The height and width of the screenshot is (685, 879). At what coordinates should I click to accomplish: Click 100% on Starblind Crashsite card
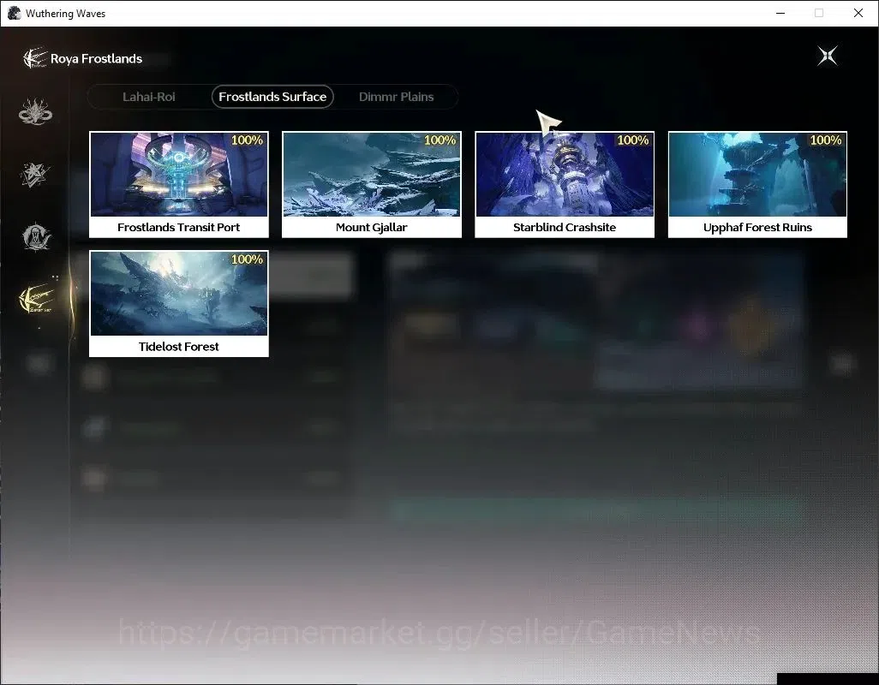(x=633, y=140)
